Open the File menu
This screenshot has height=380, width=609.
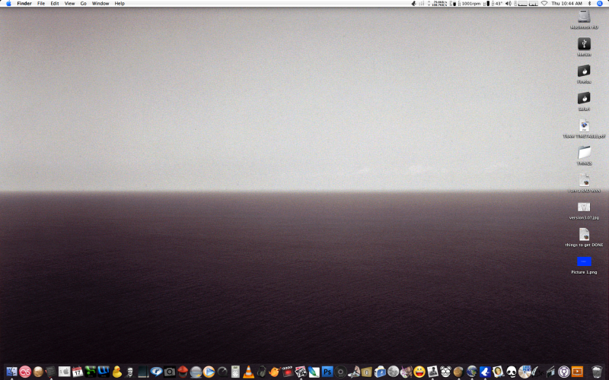(41, 4)
